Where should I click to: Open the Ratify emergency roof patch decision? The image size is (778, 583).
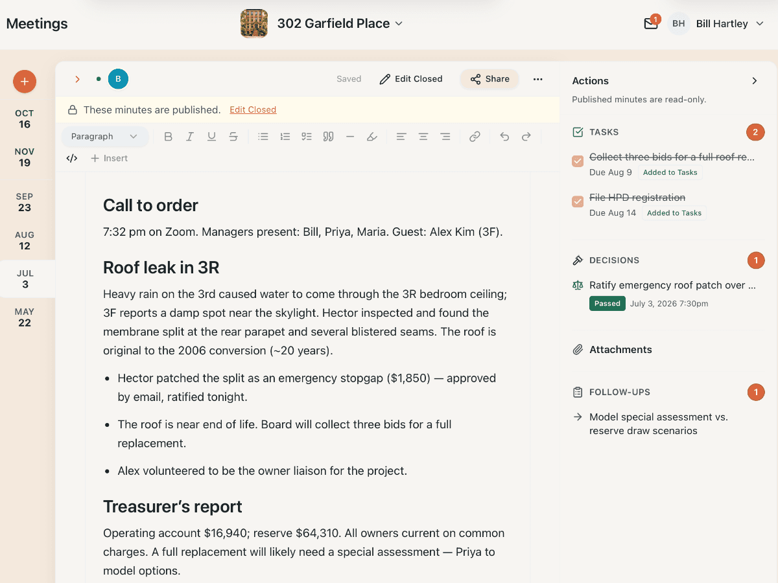672,285
